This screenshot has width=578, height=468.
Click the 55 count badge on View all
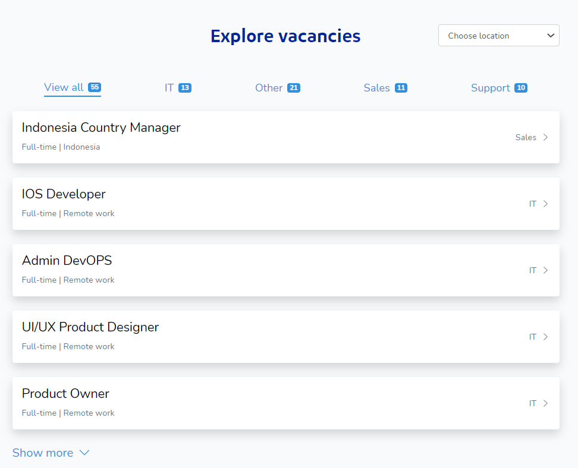pyautogui.click(x=95, y=87)
